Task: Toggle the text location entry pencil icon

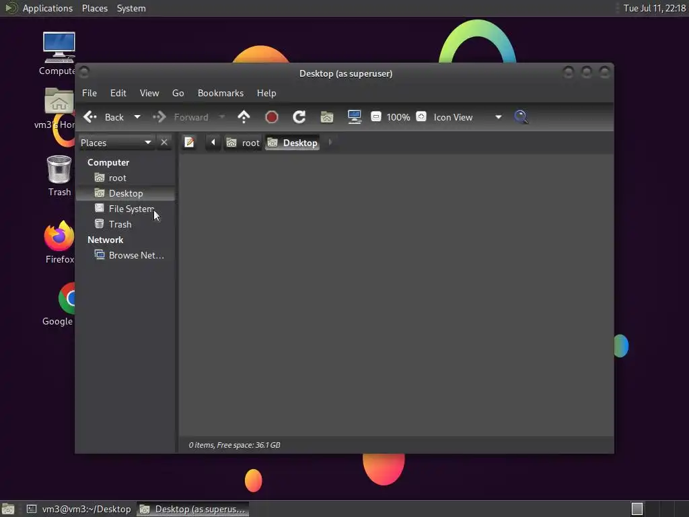Action: (189, 143)
